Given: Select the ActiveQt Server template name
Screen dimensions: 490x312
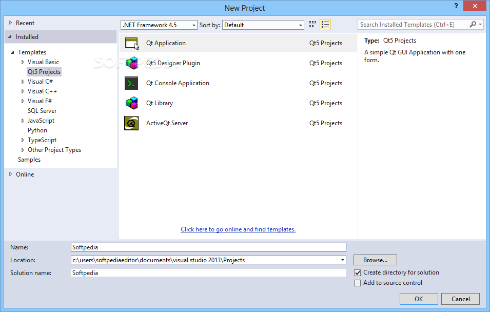Looking at the screenshot, I should [167, 123].
